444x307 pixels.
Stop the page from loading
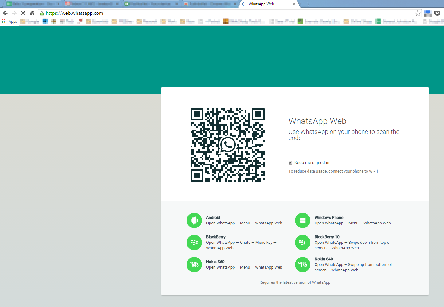click(23, 13)
